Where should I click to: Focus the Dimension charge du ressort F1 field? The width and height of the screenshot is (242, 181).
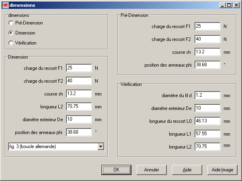pos(79,68)
